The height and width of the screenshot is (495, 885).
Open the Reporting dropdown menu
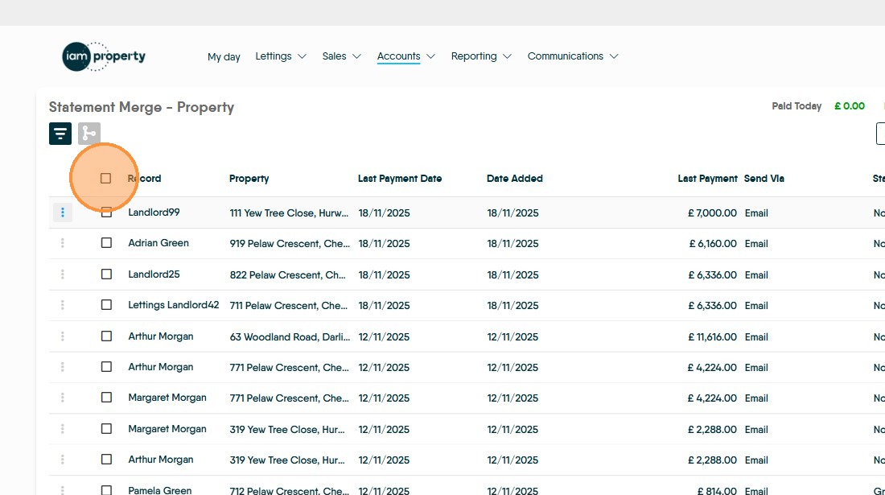coord(481,56)
